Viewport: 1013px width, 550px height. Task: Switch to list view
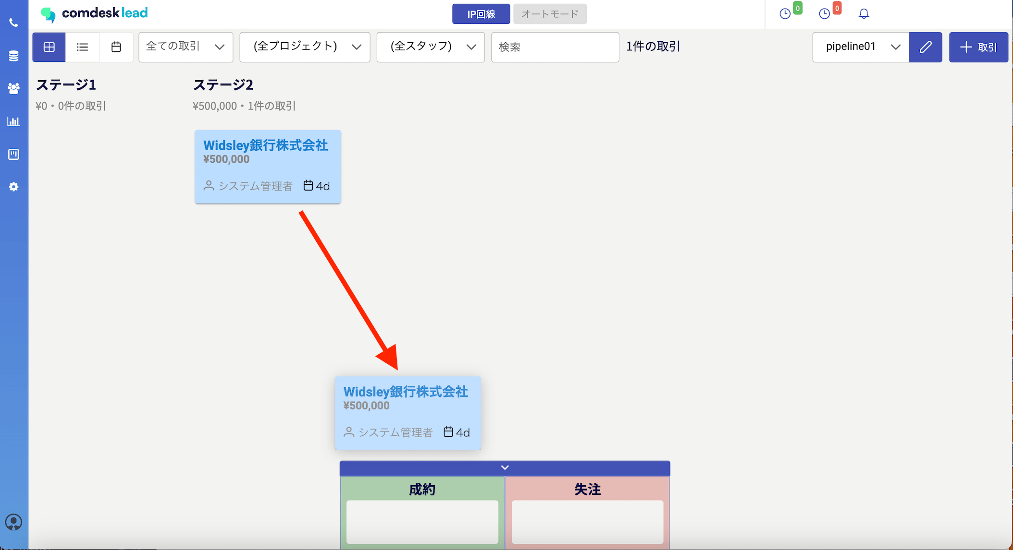point(83,47)
